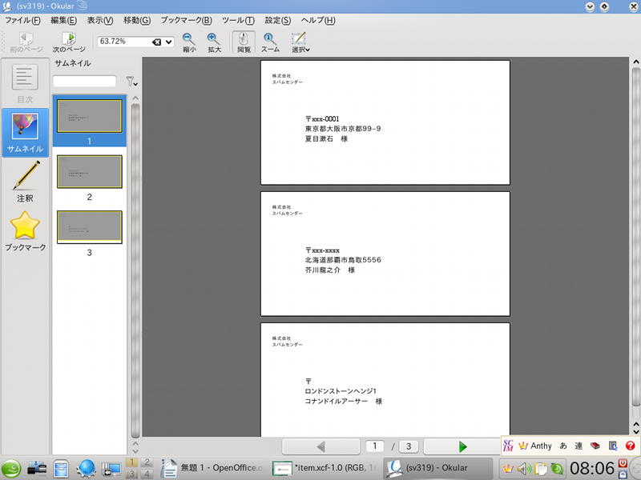Go to next page with green arrow
The height and width of the screenshot is (480, 641).
click(462, 446)
